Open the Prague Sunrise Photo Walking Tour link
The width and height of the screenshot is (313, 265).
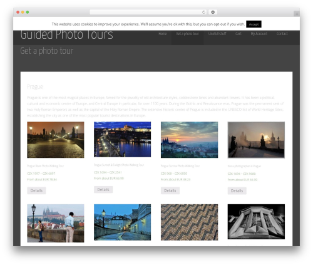pos(180,166)
